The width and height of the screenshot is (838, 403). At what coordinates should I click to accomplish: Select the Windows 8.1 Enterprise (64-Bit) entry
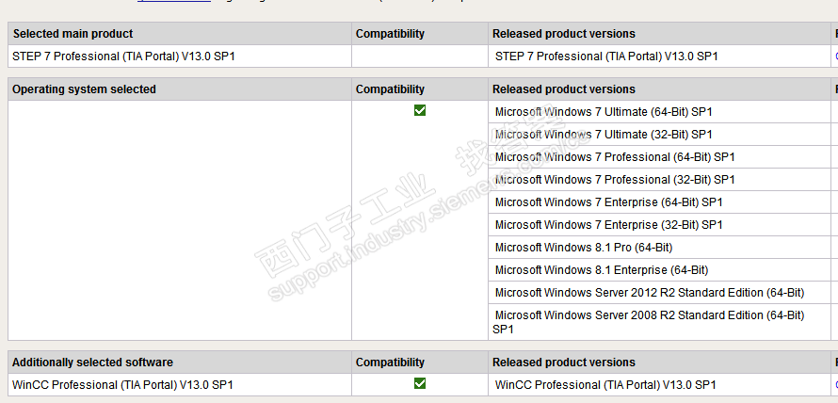pyautogui.click(x=601, y=270)
